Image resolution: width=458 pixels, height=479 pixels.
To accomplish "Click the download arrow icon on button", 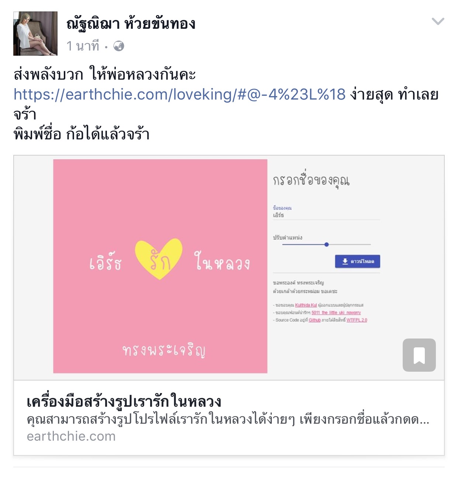I will pyautogui.click(x=345, y=261).
